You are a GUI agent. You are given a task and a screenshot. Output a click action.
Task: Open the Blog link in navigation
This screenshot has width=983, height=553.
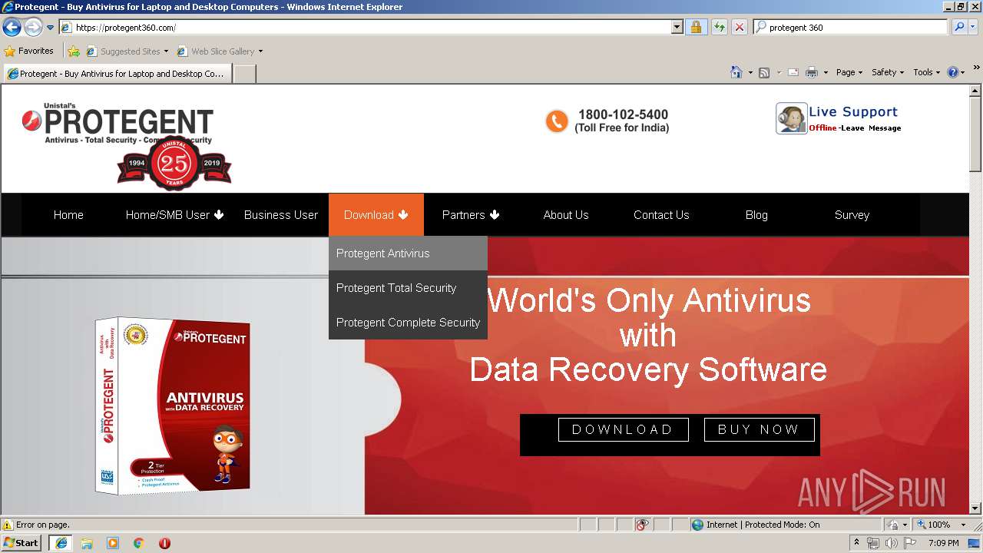pyautogui.click(x=756, y=215)
